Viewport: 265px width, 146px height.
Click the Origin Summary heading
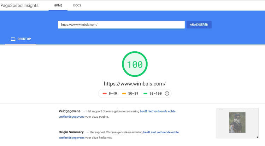tap(71, 132)
